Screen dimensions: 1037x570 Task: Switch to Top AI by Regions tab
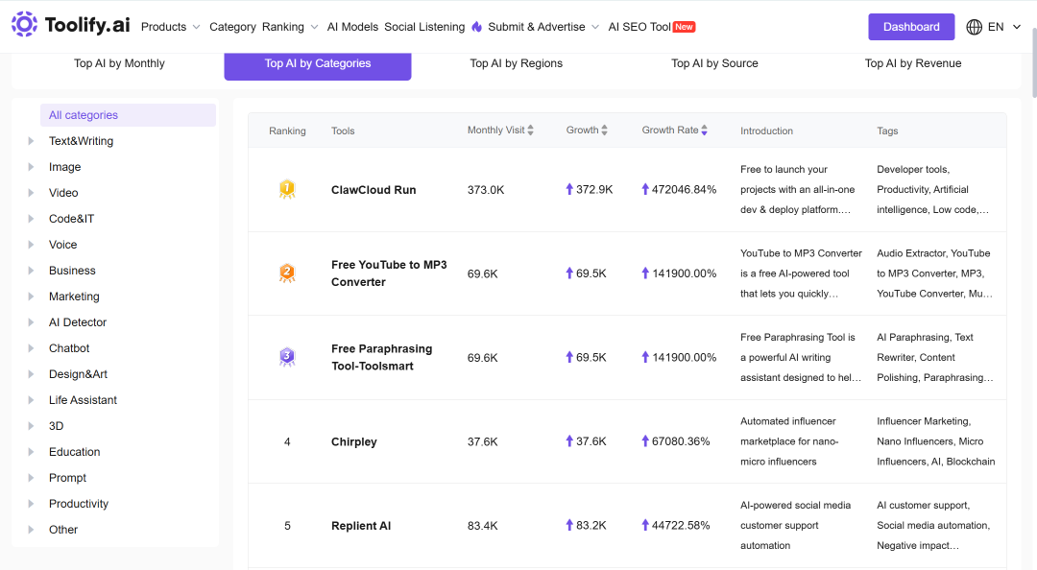point(516,63)
